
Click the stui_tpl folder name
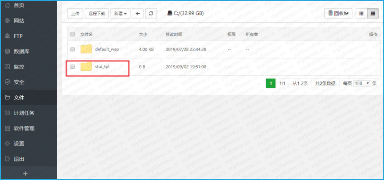(102, 66)
